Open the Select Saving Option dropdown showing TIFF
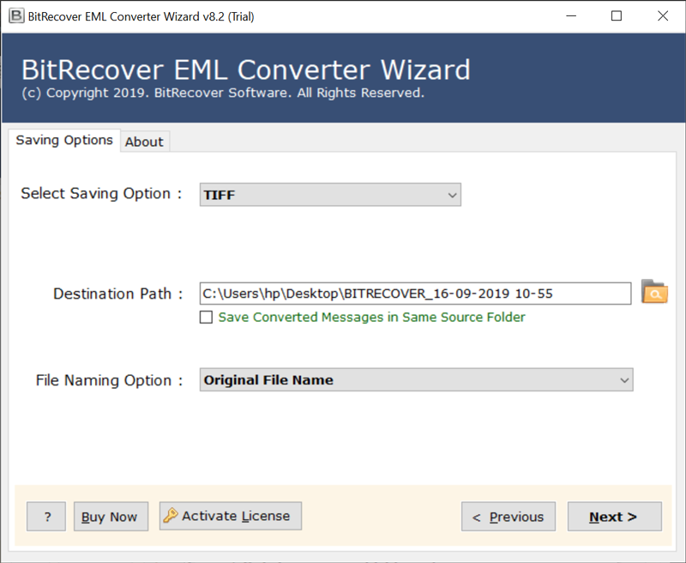The height and width of the screenshot is (563, 686). pyautogui.click(x=330, y=195)
